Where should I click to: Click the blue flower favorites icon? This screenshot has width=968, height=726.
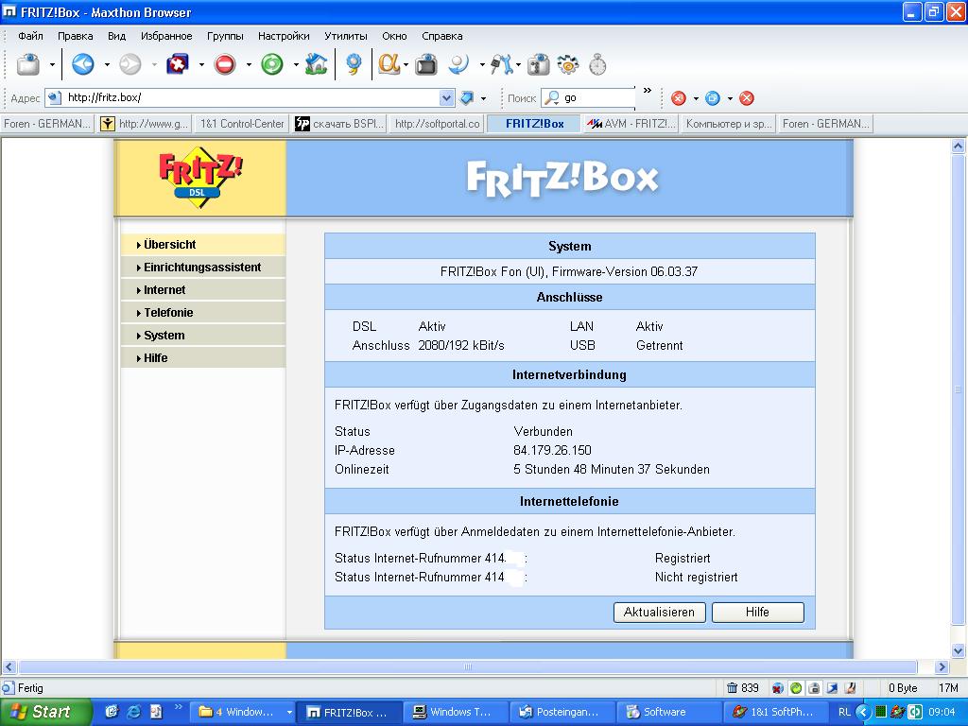tap(354, 64)
